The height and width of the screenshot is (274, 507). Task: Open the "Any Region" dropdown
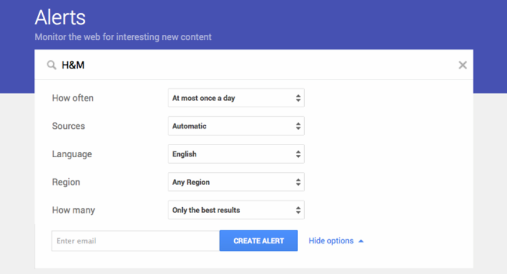click(x=236, y=182)
